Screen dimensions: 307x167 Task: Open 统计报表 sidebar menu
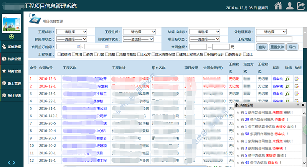point(12,95)
